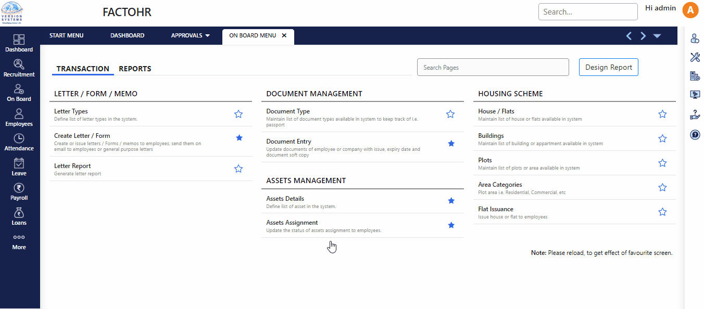The image size is (704, 309).
Task: Favourite the Letter Types star
Action: pyautogui.click(x=238, y=114)
